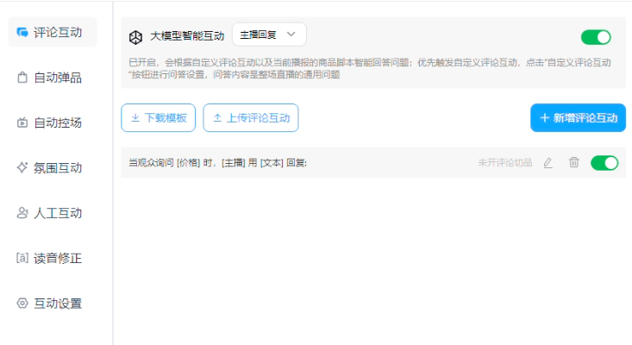Click the 氛围互动 sparkle icon
The image size is (632, 345).
22,167
